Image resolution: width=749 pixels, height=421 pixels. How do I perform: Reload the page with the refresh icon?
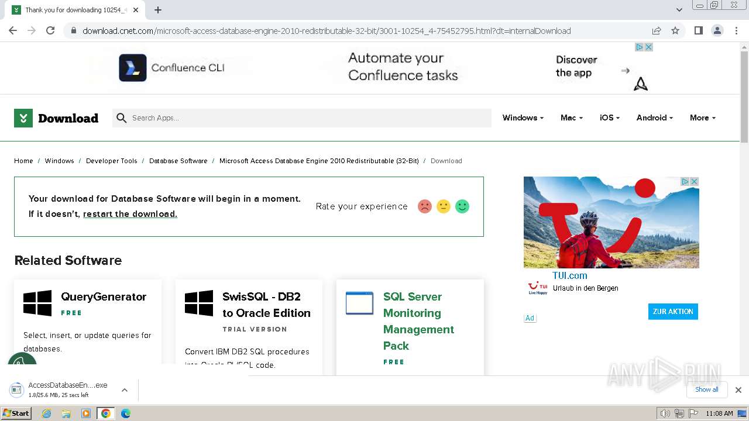pos(50,30)
